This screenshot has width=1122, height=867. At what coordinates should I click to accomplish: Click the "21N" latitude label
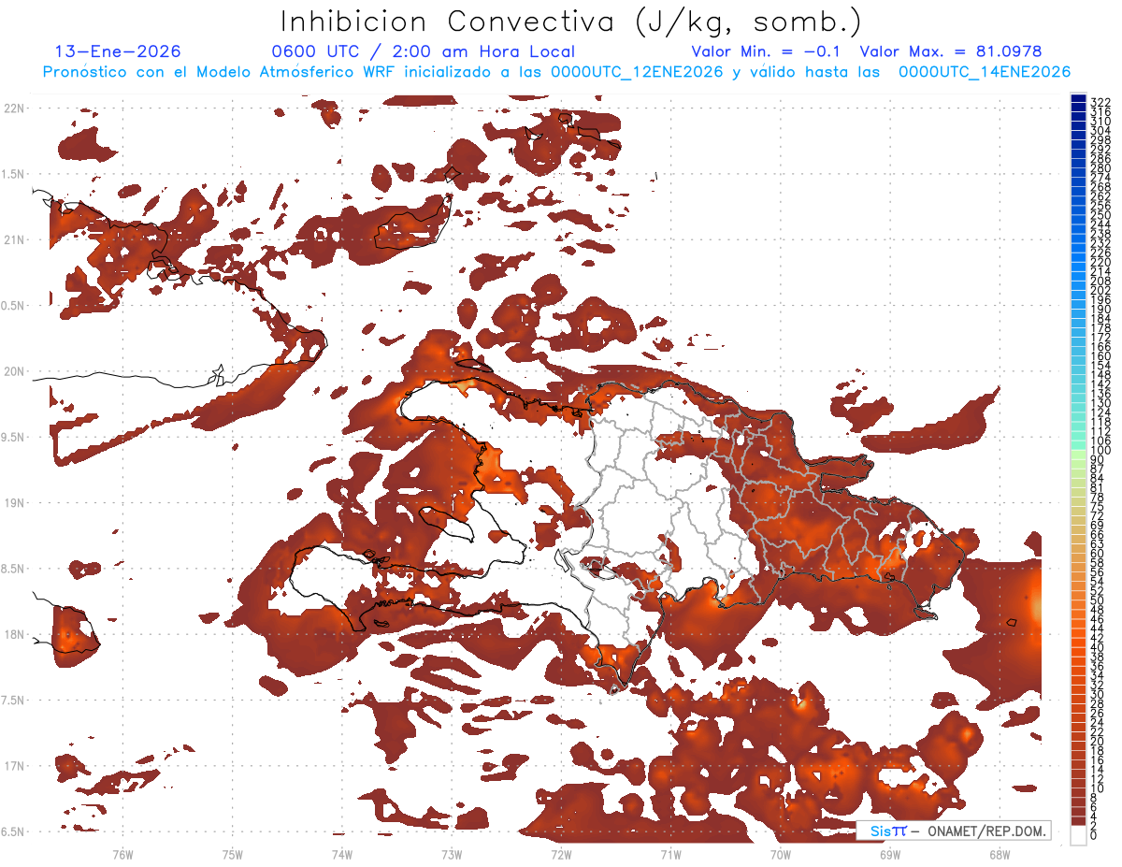pos(13,239)
